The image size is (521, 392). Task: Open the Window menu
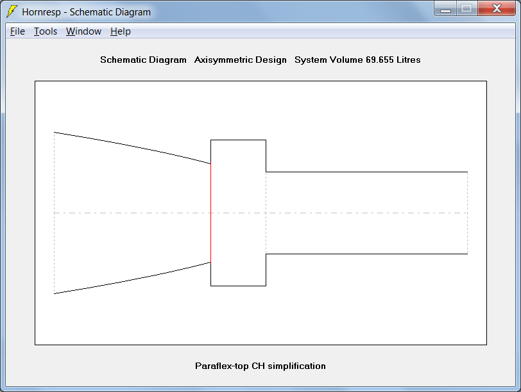coord(83,31)
